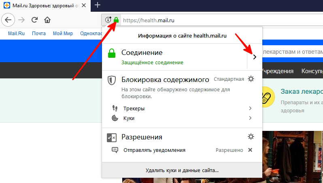This screenshot has height=183, width=323.
Task: Remove the Отправлять уведомления permission with X
Action: click(x=250, y=150)
